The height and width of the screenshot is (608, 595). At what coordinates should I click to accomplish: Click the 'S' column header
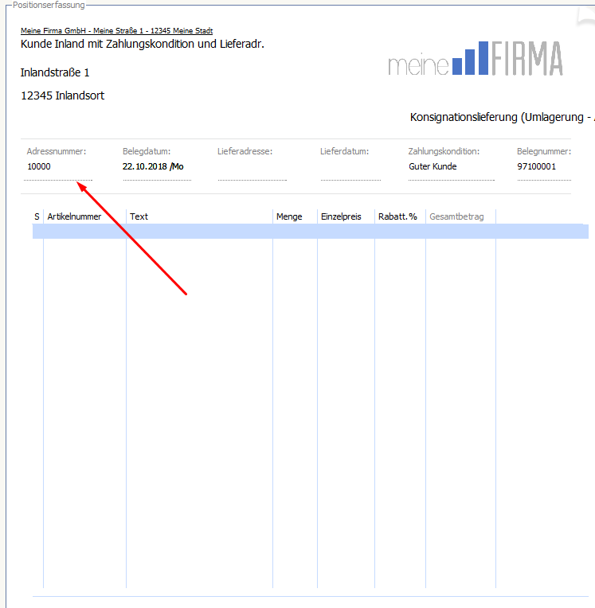(x=37, y=216)
